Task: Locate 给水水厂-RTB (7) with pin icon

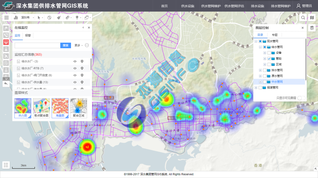Action: point(82,68)
